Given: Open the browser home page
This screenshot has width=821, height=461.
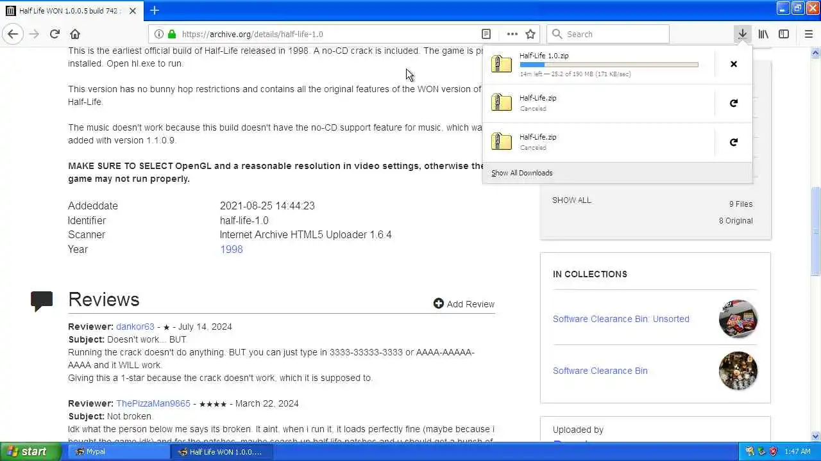Looking at the screenshot, I should click(x=75, y=34).
